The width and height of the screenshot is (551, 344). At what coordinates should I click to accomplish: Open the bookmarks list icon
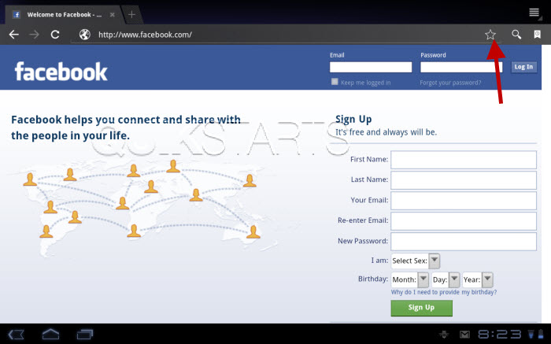point(538,34)
